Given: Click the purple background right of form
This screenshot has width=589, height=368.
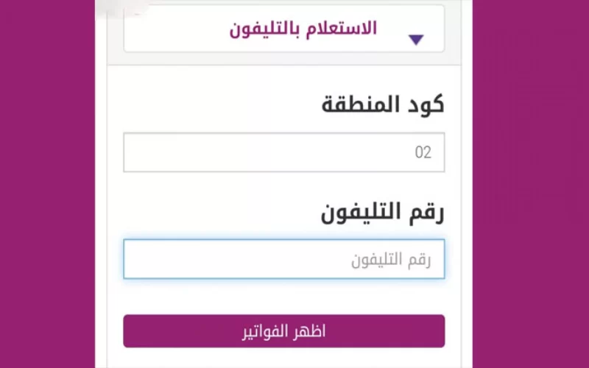Looking at the screenshot, I should click(x=530, y=184).
